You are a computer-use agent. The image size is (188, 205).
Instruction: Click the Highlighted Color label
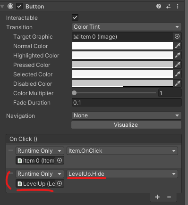click(x=36, y=56)
